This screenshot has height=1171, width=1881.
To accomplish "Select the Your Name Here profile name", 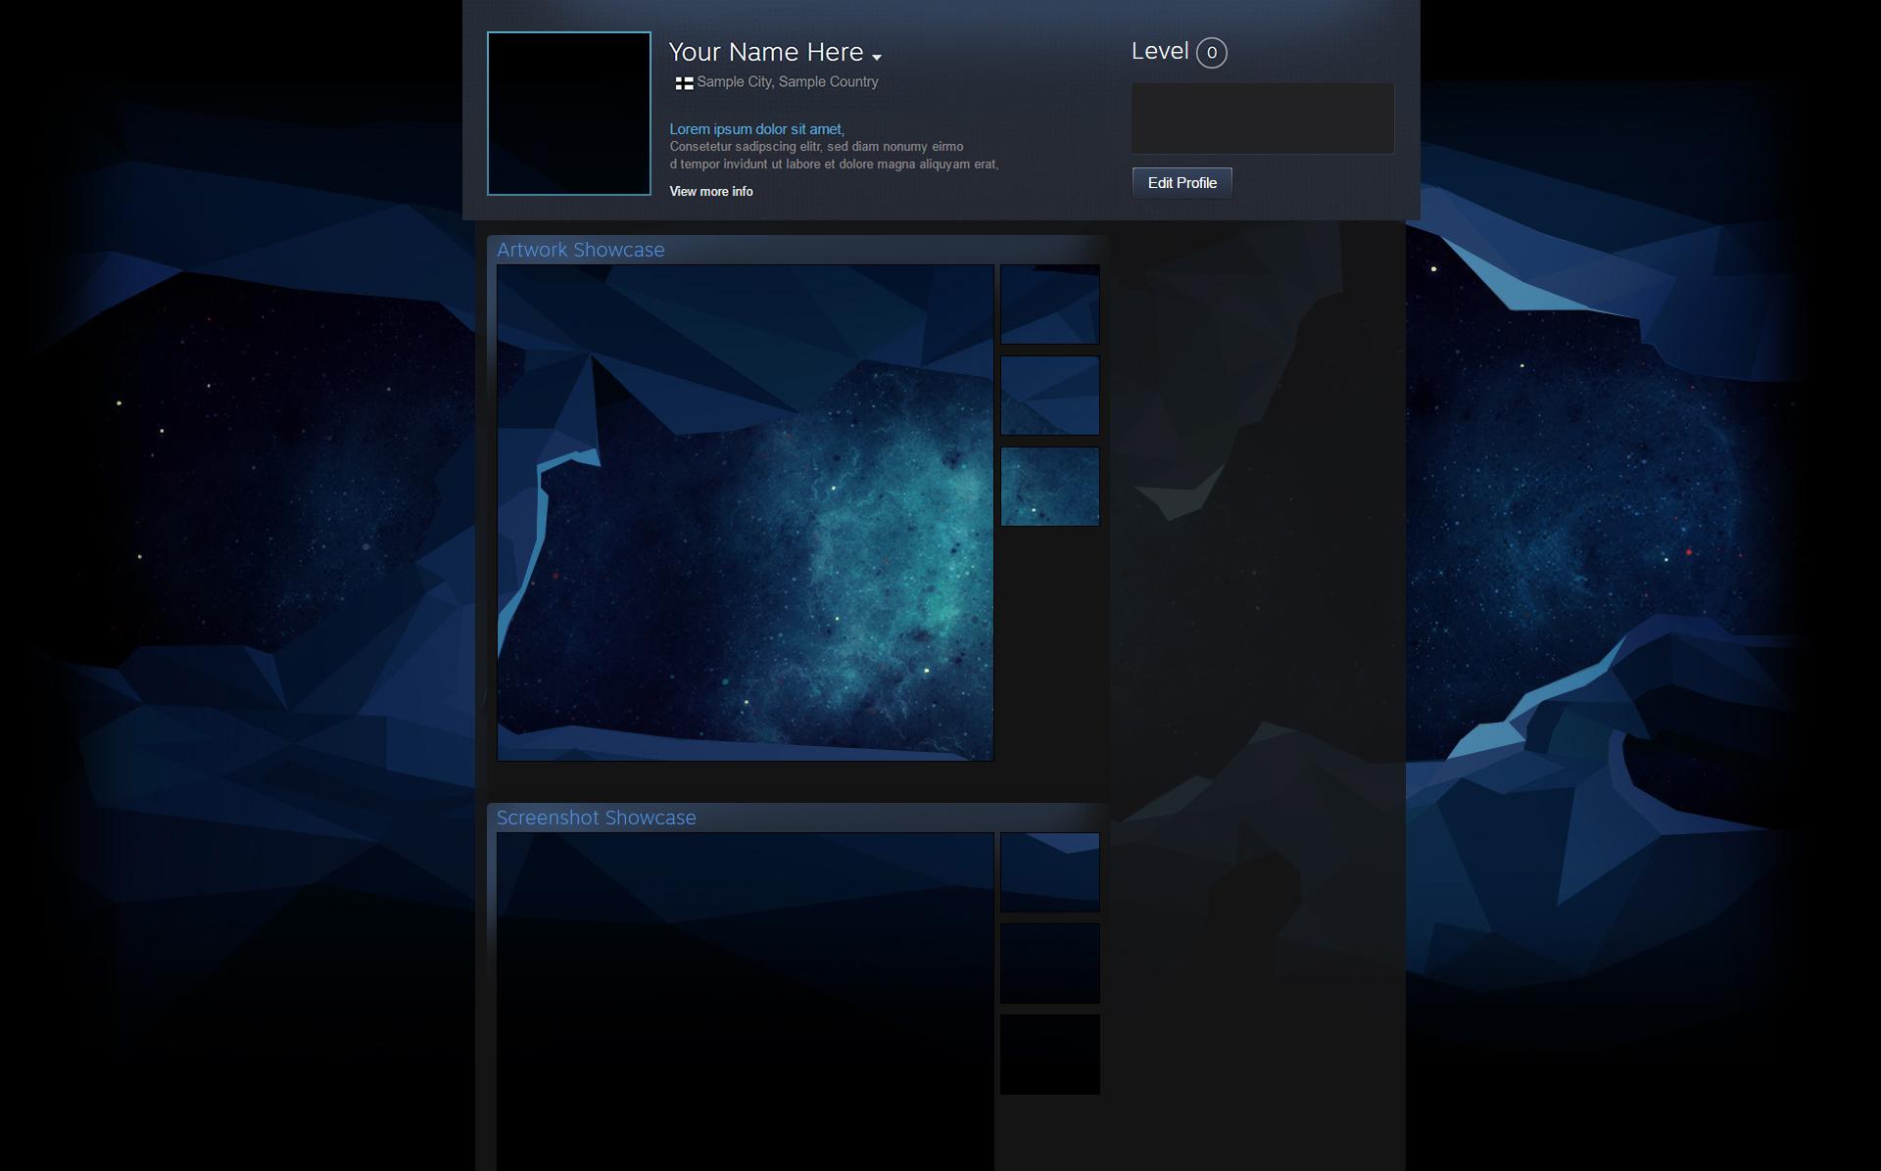I will click(765, 52).
